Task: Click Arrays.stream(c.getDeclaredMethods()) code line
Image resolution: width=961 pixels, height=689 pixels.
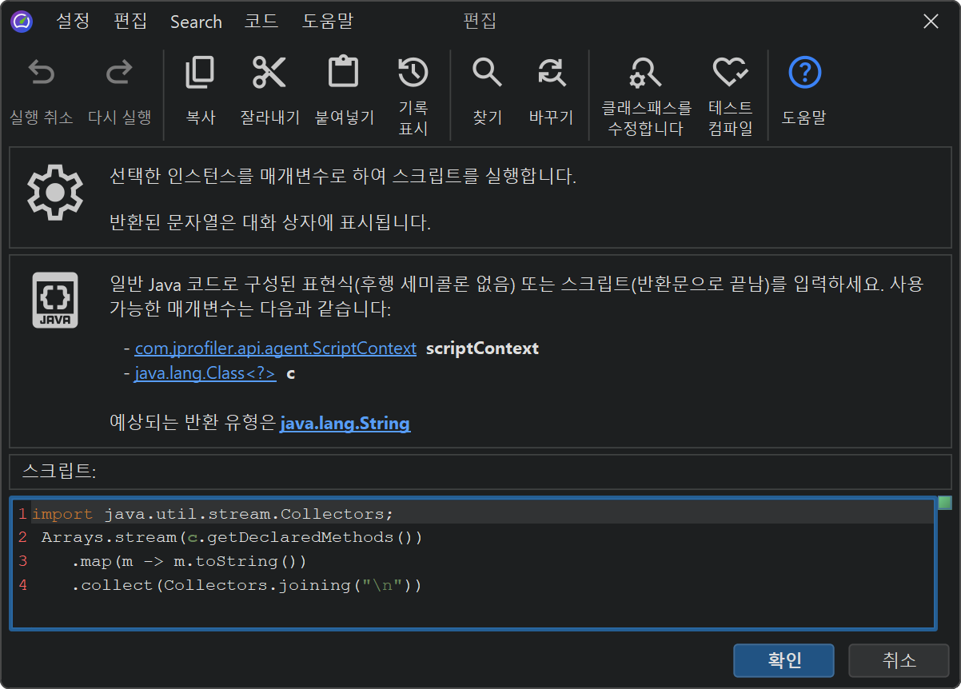Action: click(232, 537)
